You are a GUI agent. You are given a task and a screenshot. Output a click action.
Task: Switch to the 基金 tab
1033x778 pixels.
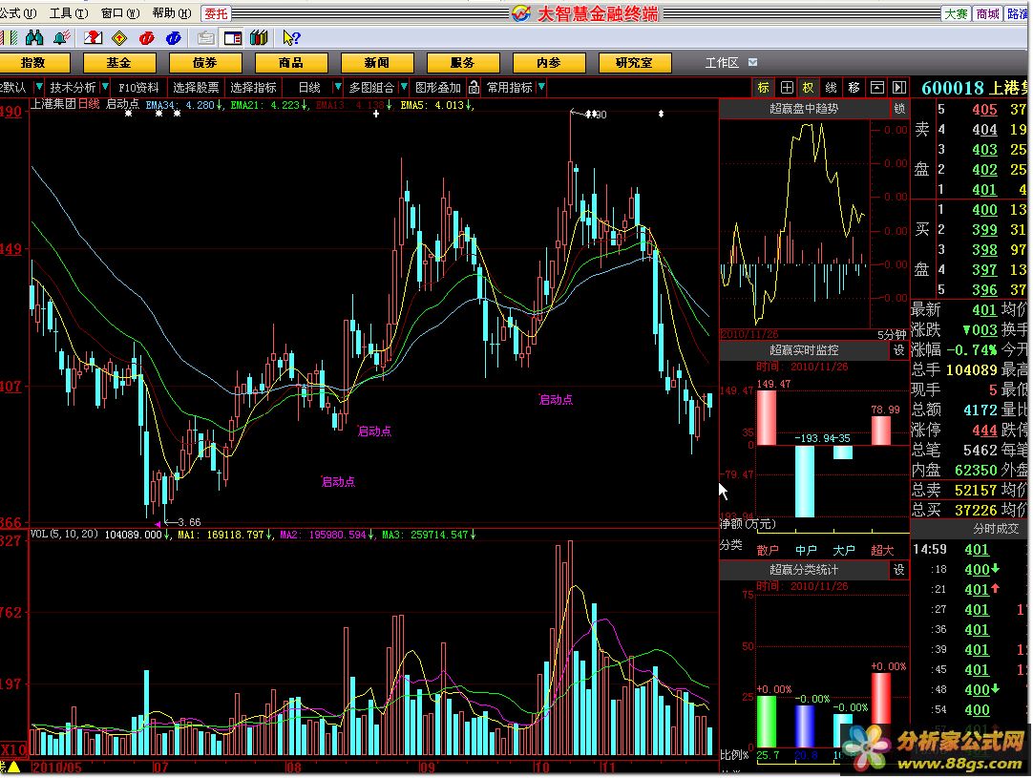point(119,63)
